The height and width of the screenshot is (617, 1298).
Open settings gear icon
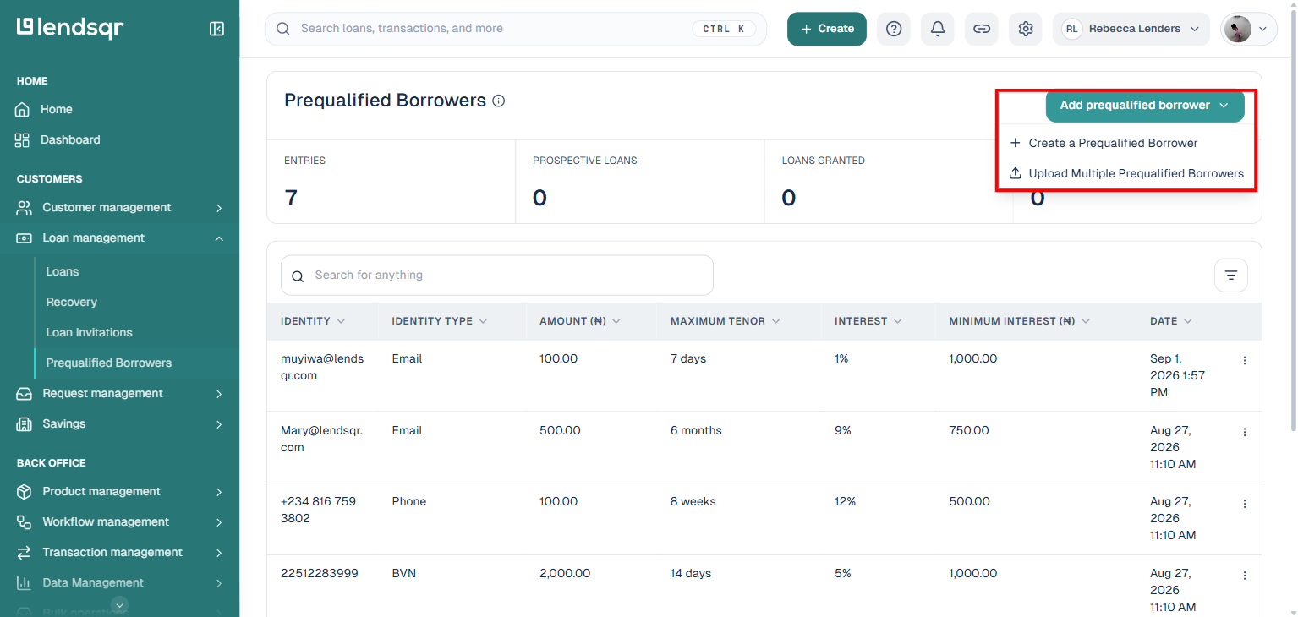pos(1026,29)
